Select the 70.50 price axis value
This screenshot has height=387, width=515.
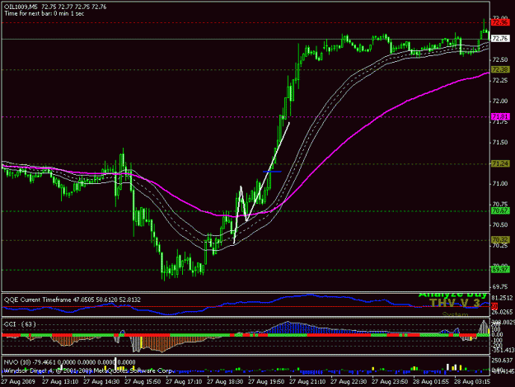point(500,225)
